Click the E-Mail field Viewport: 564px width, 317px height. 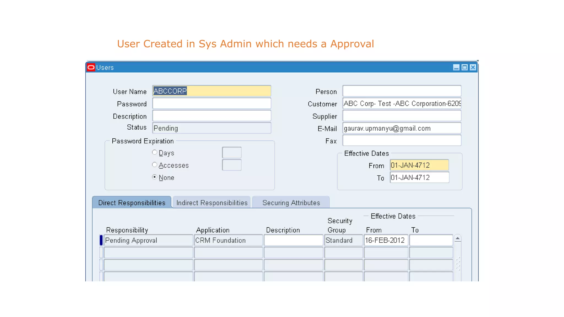point(402,128)
